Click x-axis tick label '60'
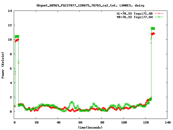Viewport: 173px width, 130px height. click(80, 122)
